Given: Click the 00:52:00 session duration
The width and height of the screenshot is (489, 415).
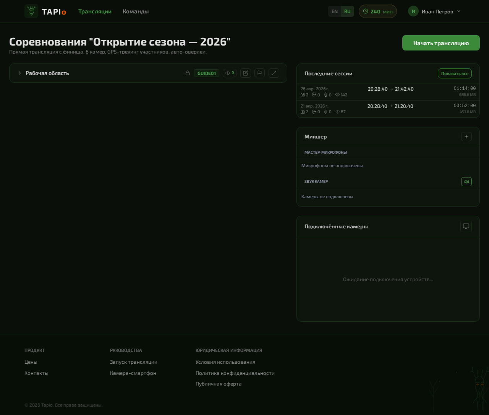Looking at the screenshot, I should click(465, 106).
